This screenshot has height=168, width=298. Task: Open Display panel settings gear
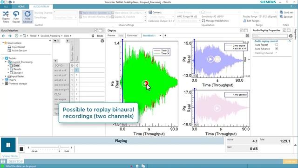(x=247, y=35)
